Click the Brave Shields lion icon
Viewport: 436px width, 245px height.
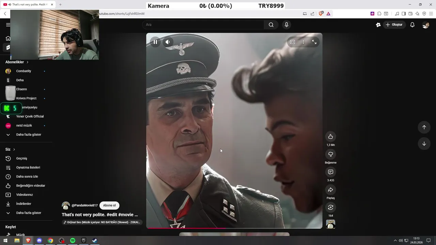coord(321,14)
